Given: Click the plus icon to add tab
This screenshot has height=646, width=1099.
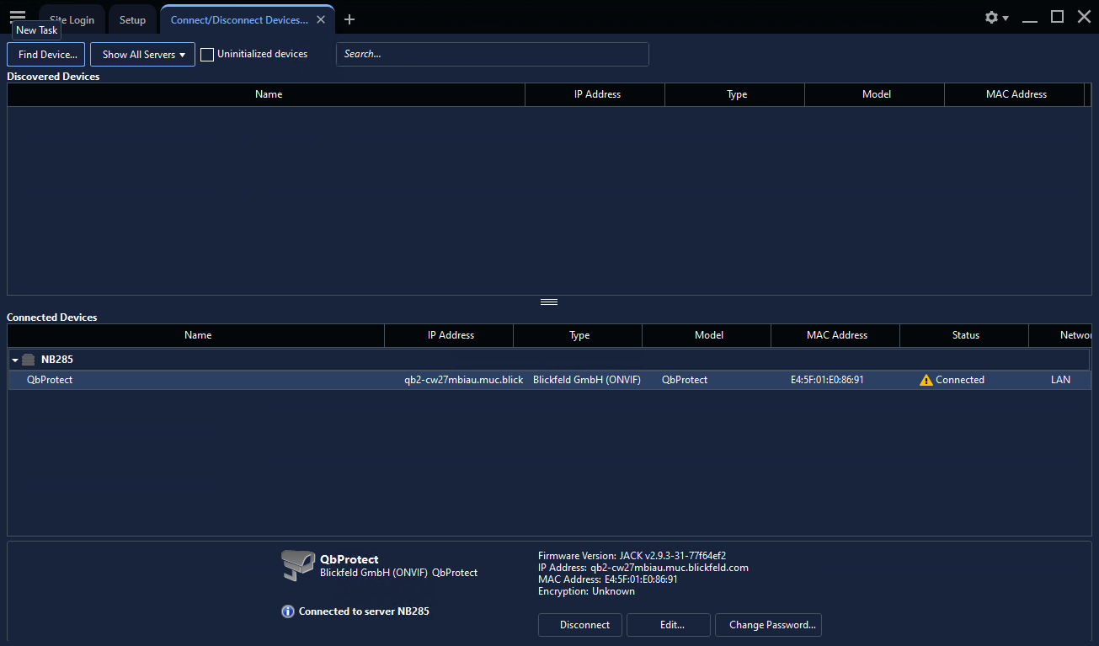Looking at the screenshot, I should (x=349, y=19).
